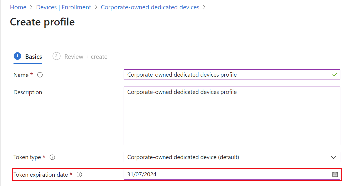Click the step 1 circle for Basics
Screen dimensions: 348x186
point(17,56)
